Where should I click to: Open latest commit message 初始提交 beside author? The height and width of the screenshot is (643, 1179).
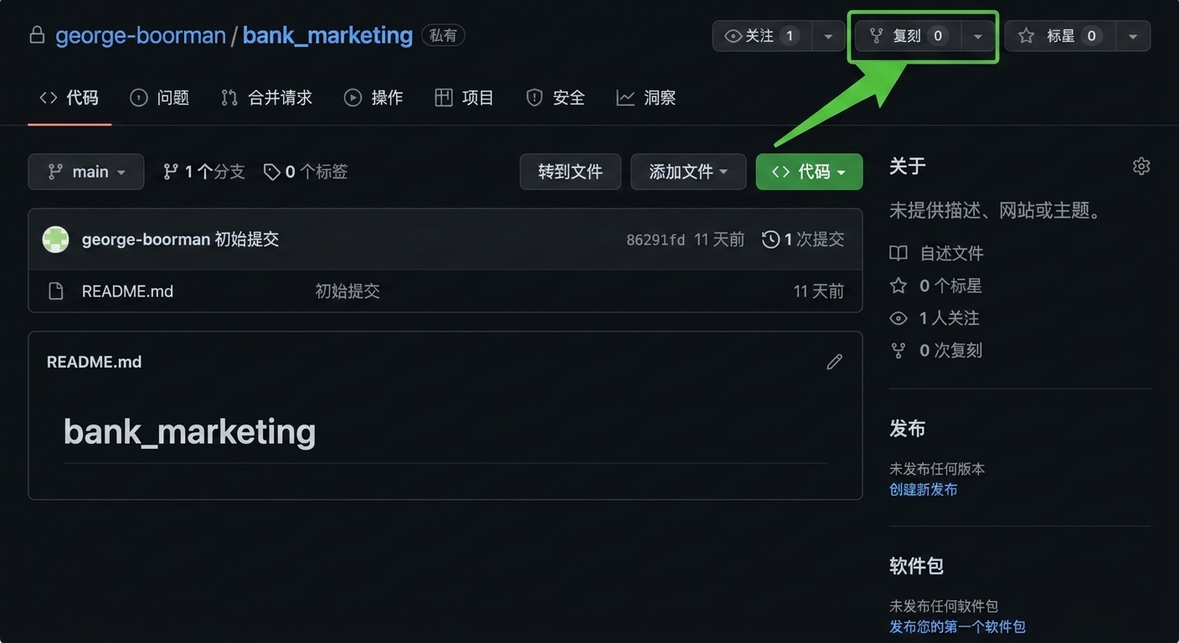click(247, 239)
